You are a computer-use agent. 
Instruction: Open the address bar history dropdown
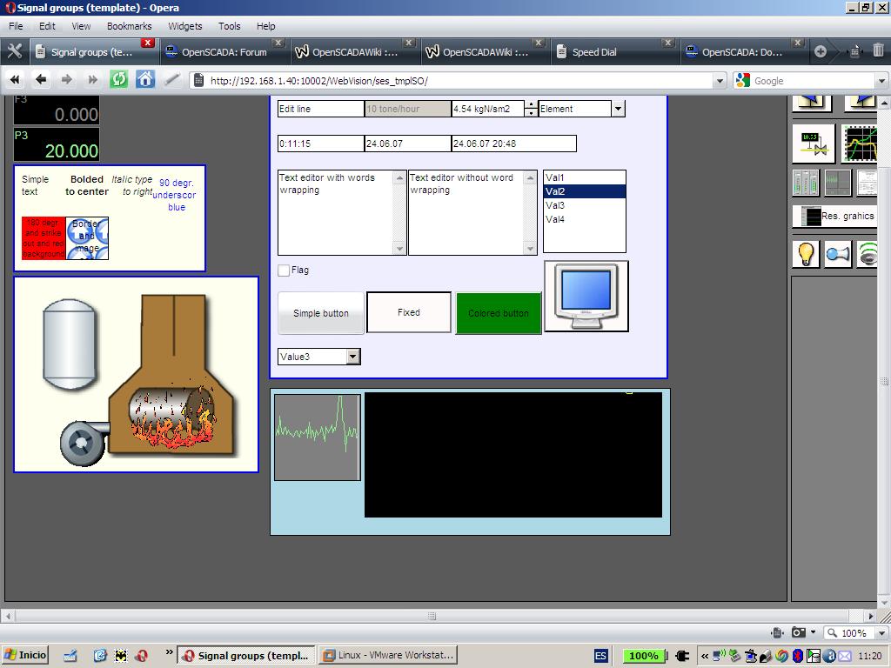[720, 81]
